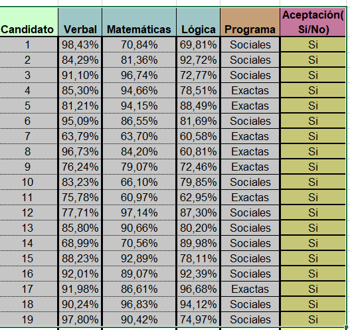Select the Candidato header cell
350x330 pixels.
point(29,22)
